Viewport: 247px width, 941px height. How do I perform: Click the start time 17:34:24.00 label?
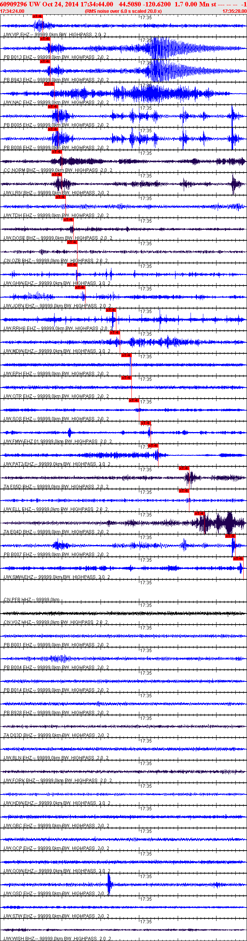click(12, 11)
